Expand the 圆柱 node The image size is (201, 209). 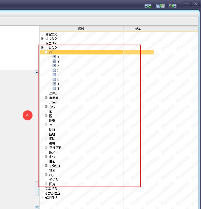tap(46, 134)
